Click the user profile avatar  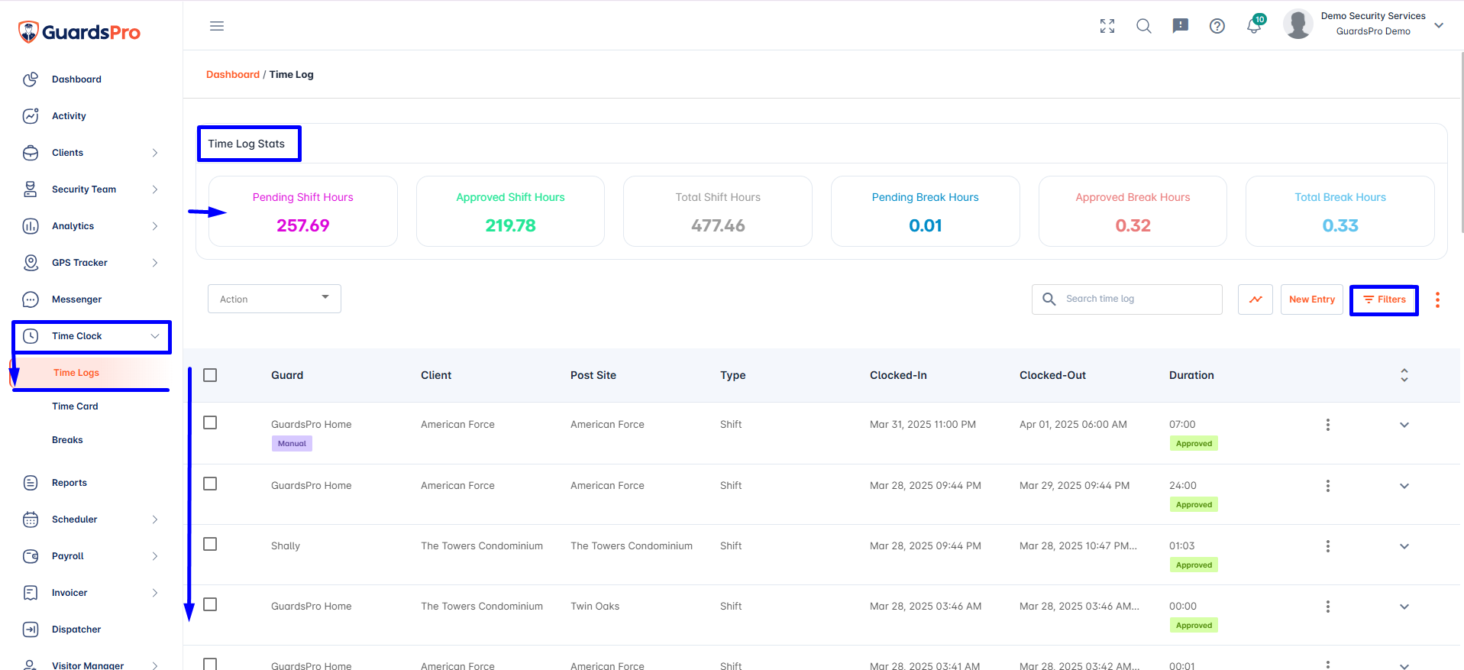point(1298,24)
